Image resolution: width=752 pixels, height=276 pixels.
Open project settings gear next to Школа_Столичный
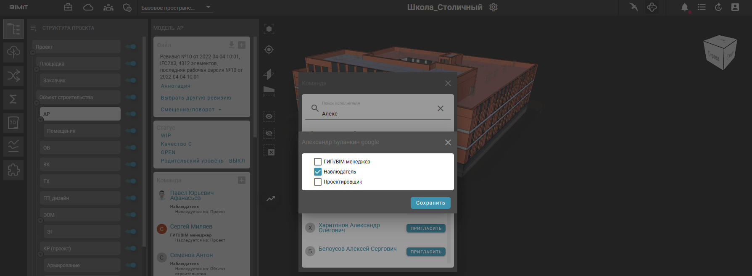(493, 7)
